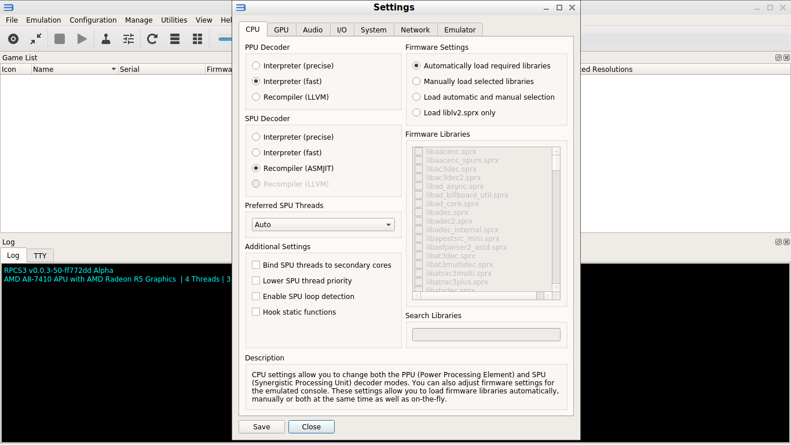Open the Preferred SPU Threads dropdown
This screenshot has width=791, height=445.
click(323, 224)
